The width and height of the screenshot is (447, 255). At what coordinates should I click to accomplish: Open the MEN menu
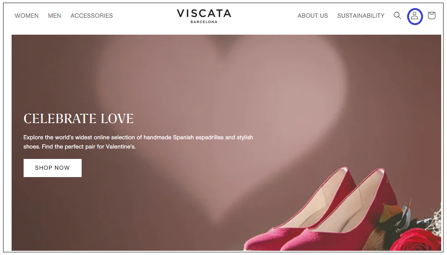[55, 16]
